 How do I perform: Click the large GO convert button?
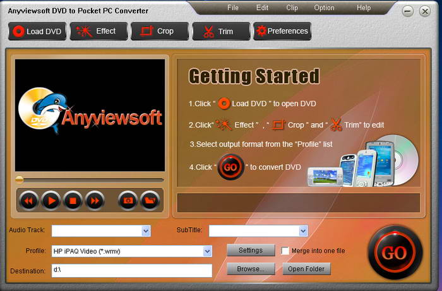(395, 252)
